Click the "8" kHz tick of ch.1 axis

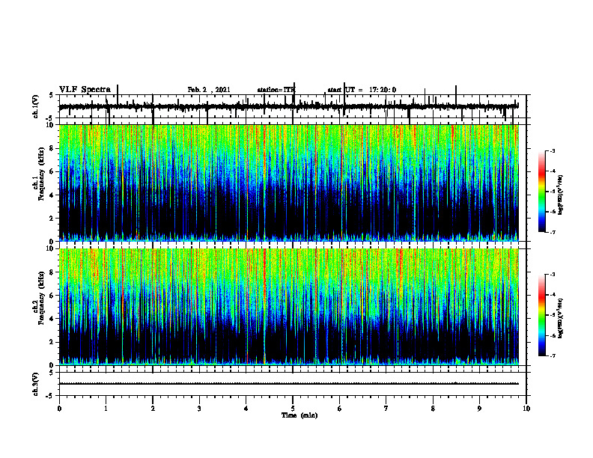pos(52,148)
